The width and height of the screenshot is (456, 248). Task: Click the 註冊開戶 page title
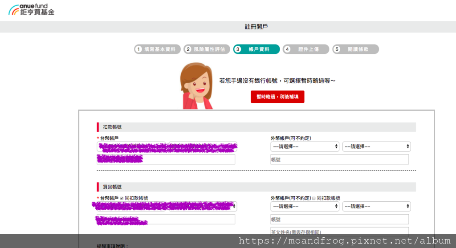[x=256, y=27]
